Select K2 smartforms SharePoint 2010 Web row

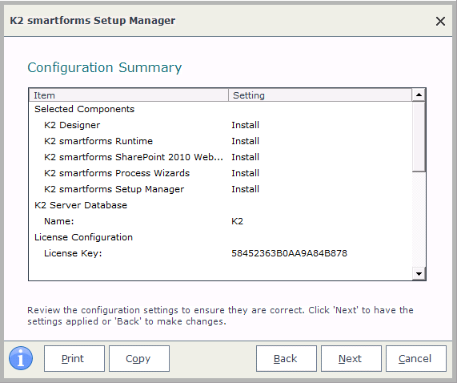tap(221, 157)
